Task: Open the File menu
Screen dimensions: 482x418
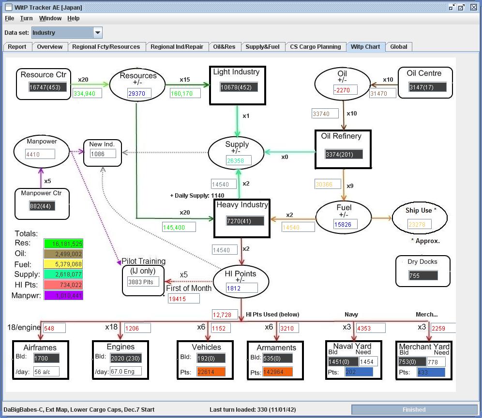Action: [10, 18]
